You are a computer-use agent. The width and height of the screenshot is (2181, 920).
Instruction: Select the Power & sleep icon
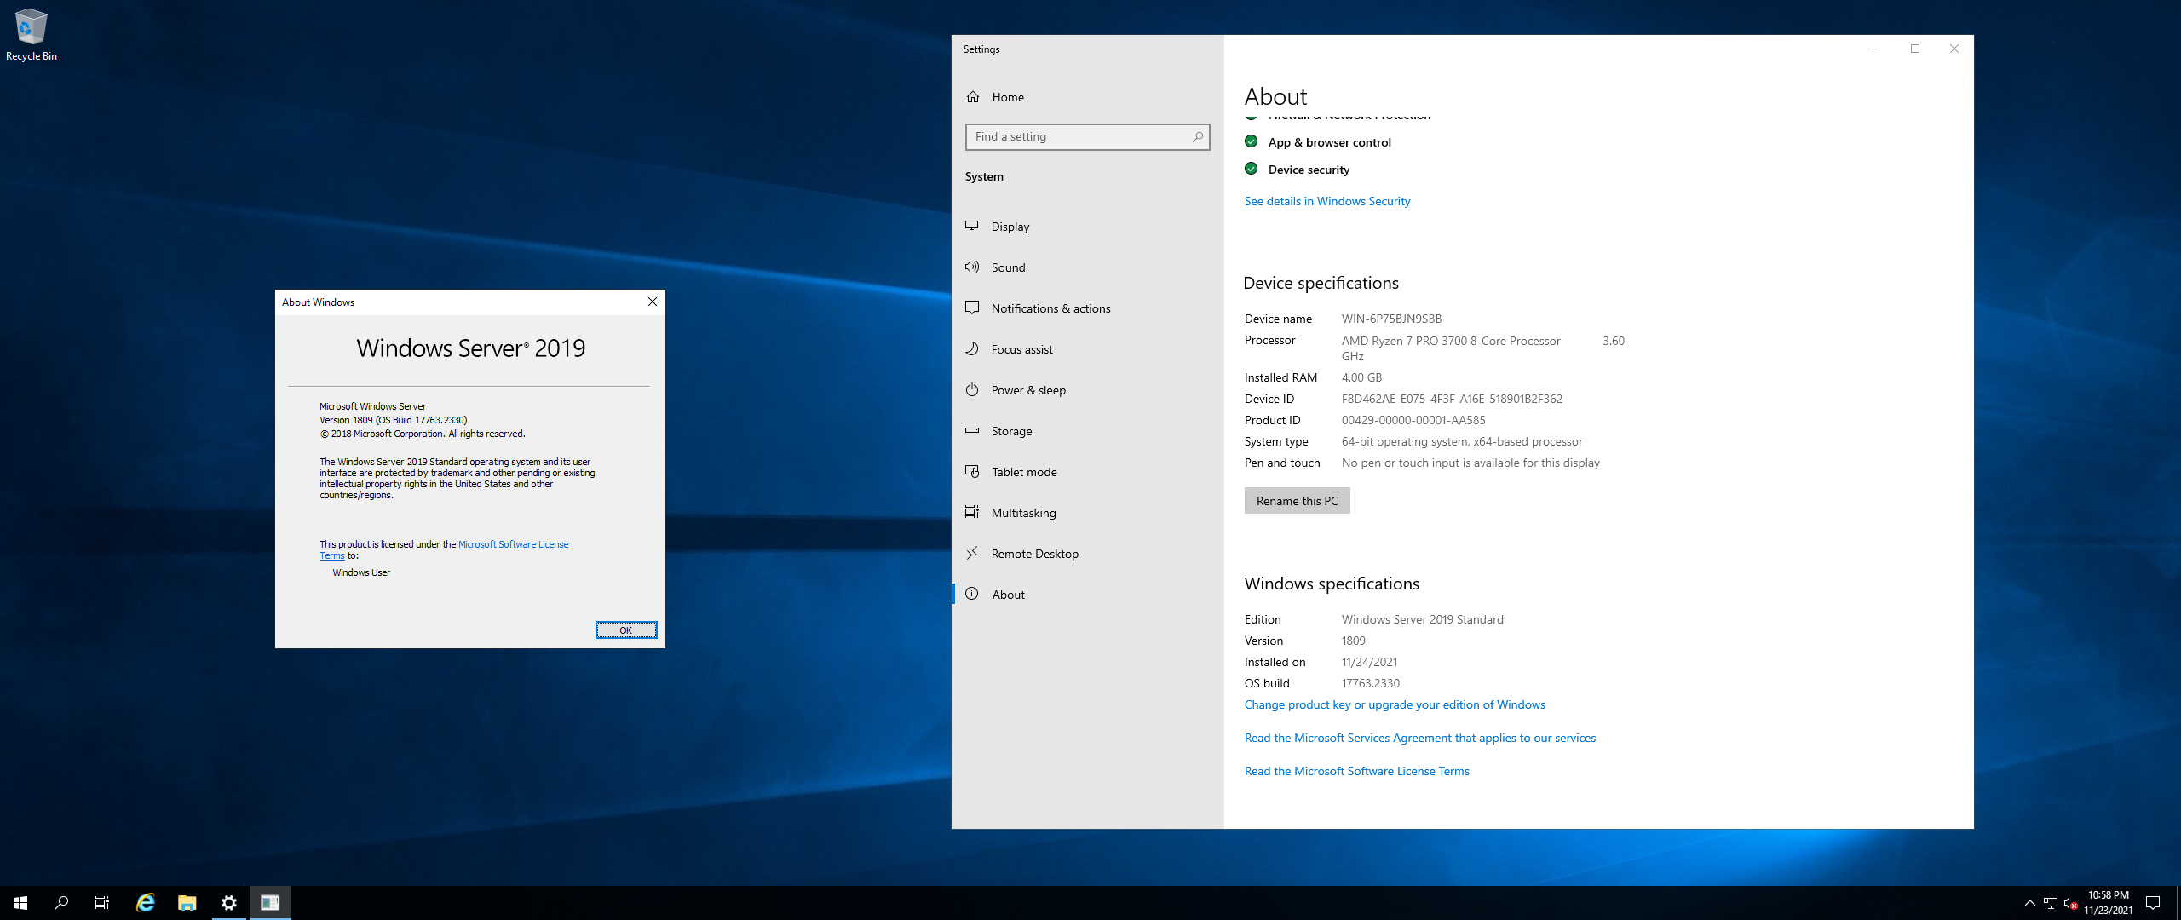pyautogui.click(x=972, y=389)
